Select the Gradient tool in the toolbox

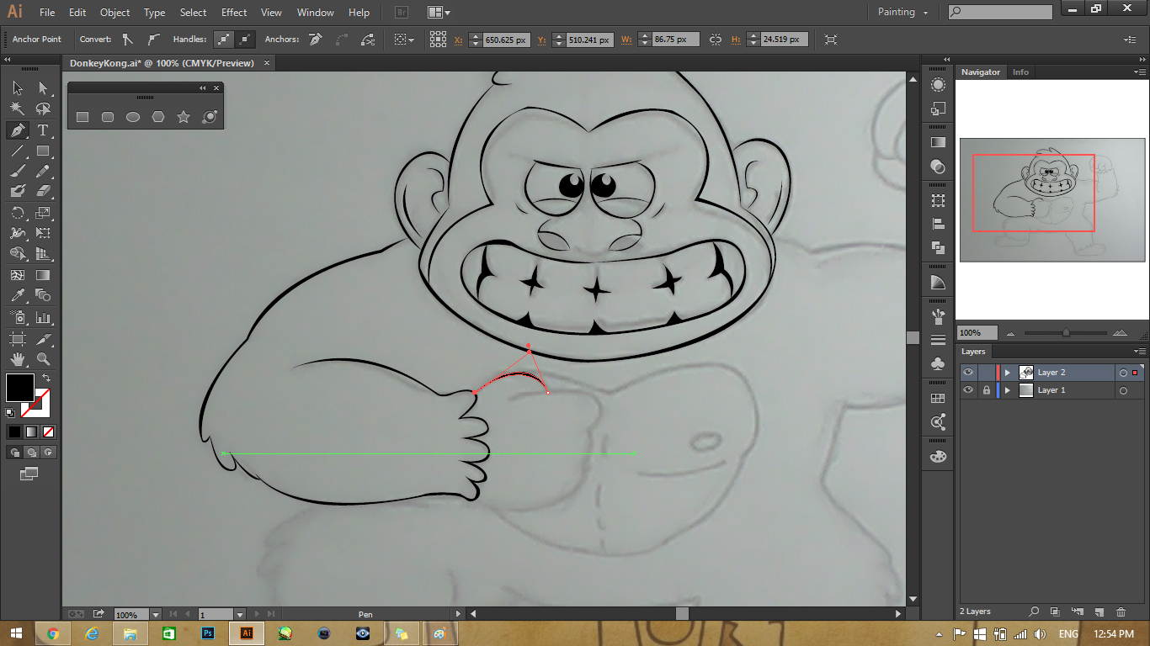tap(43, 275)
